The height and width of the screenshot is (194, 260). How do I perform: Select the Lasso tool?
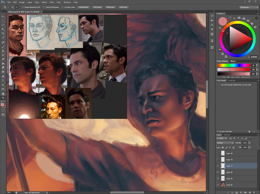(x=3, y=25)
